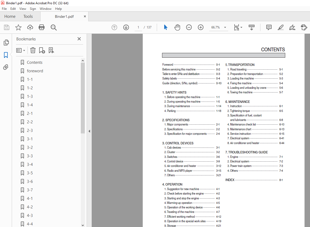Click the Zoom out minus icon
Viewport: 310px width, 227px height.
tap(189, 27)
